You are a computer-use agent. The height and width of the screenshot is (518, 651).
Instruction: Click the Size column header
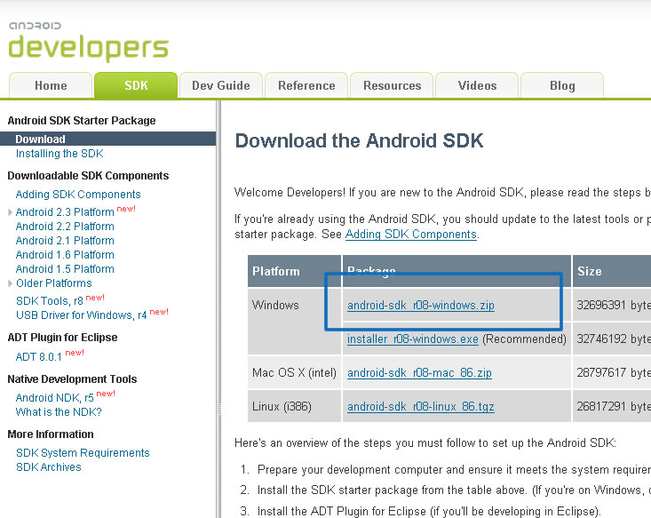click(x=612, y=271)
